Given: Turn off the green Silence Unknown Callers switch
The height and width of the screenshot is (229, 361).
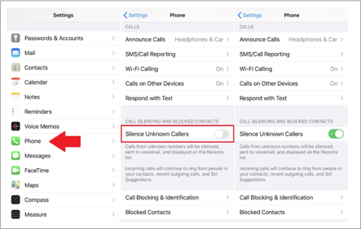Looking at the screenshot, I should coord(336,134).
